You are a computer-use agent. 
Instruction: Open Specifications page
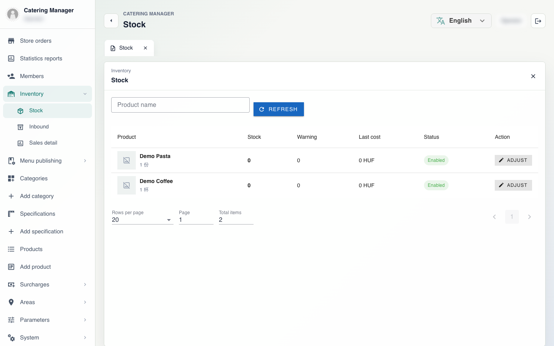tap(47, 214)
